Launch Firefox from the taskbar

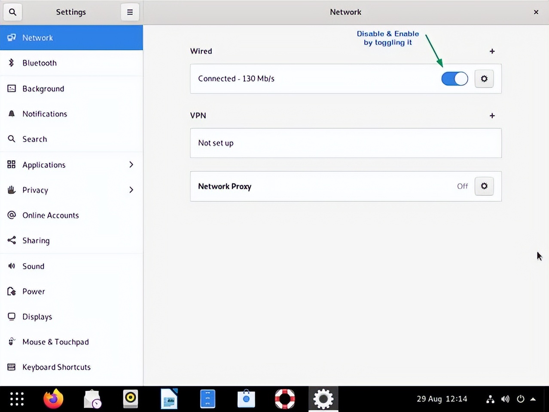pyautogui.click(x=53, y=399)
